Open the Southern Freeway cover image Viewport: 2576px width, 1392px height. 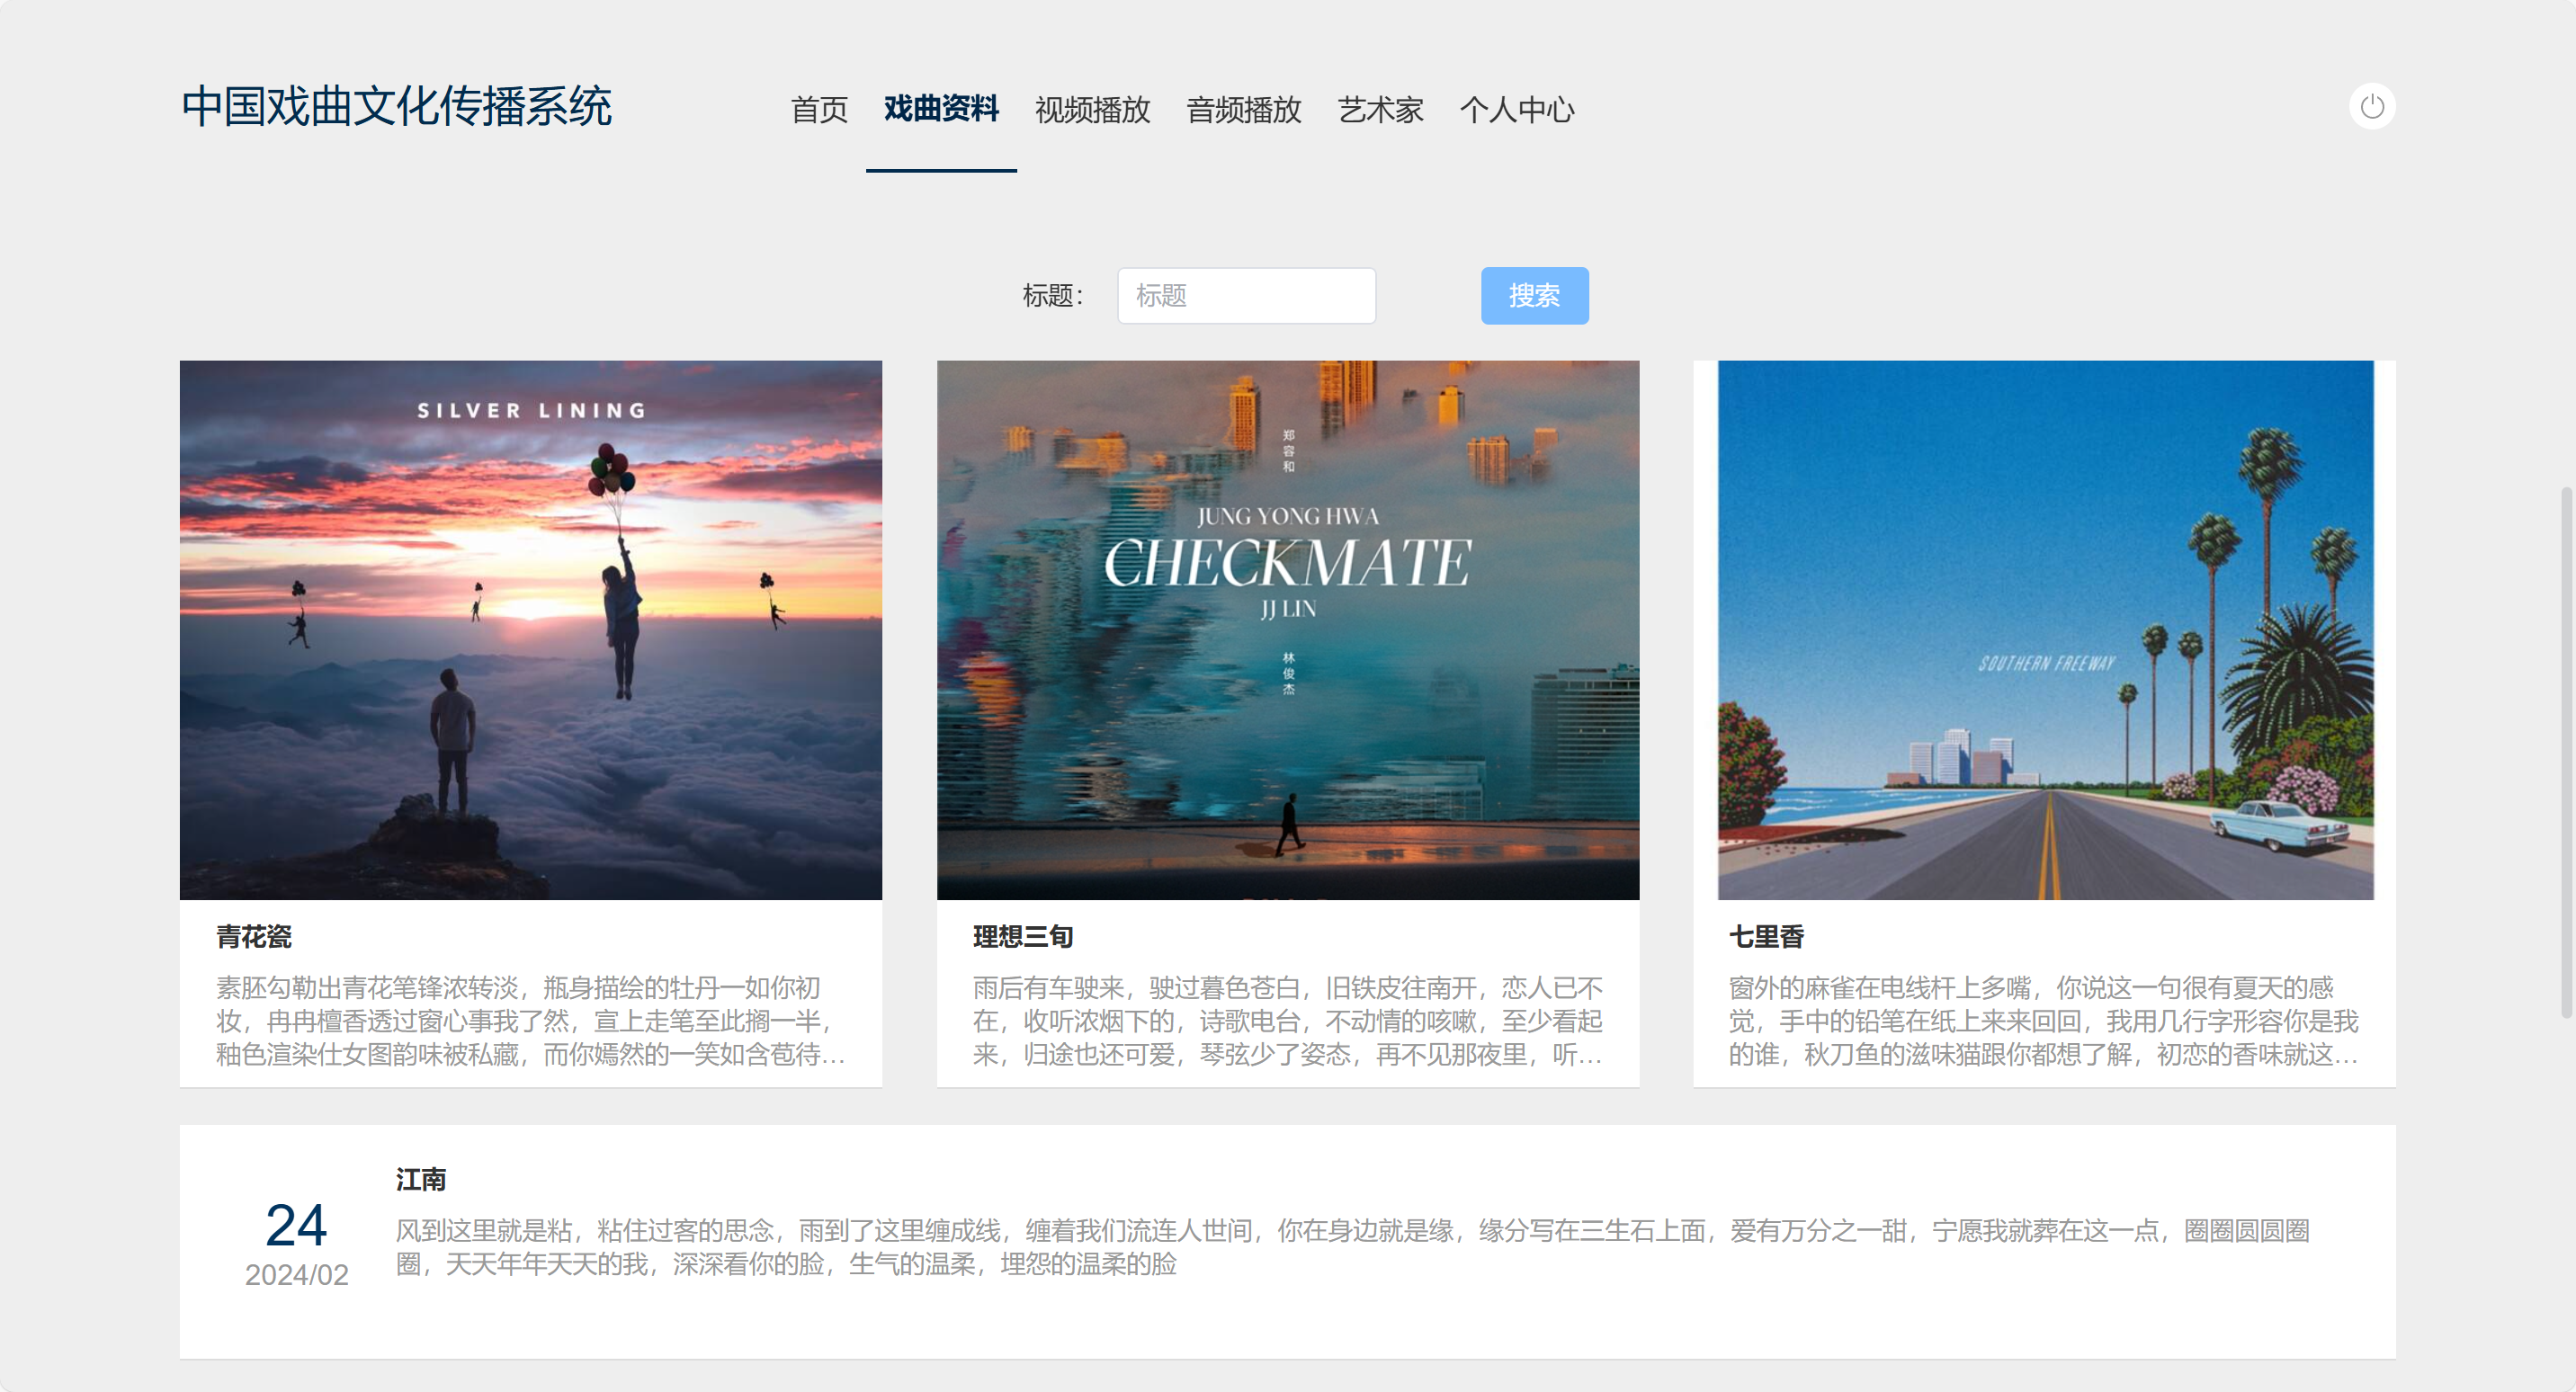coord(2044,630)
